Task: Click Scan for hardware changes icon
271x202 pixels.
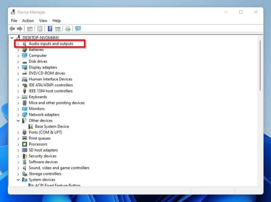Action: 67,29
